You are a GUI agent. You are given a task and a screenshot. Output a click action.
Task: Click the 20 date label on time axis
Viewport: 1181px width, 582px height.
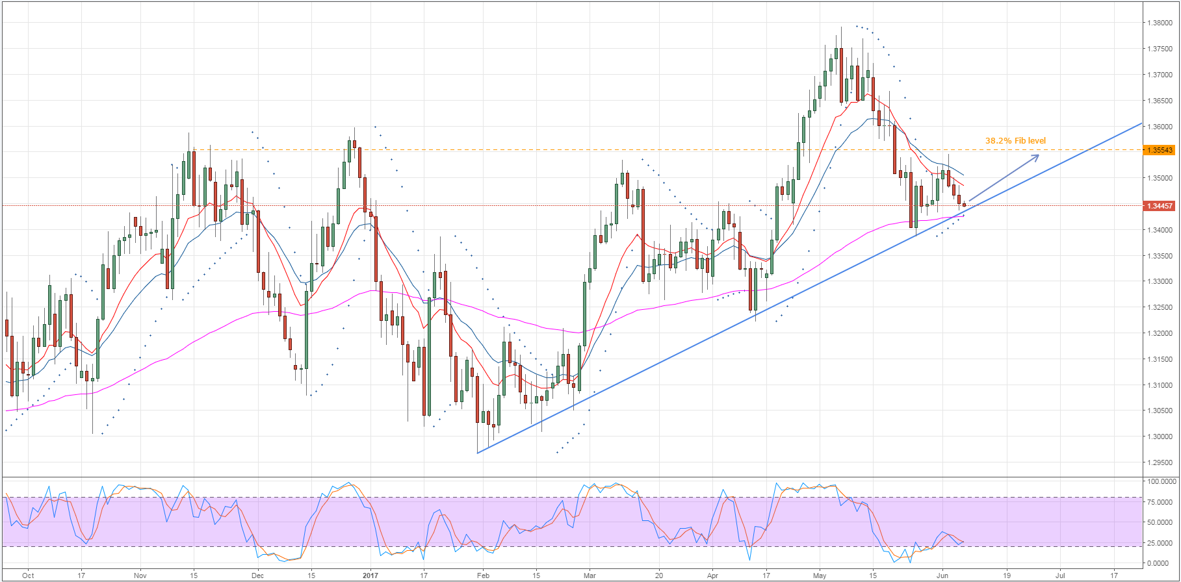coord(659,576)
